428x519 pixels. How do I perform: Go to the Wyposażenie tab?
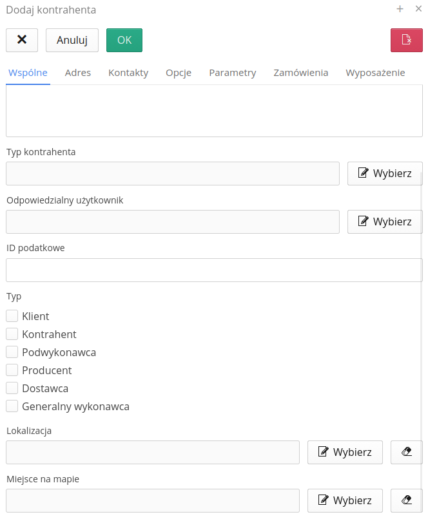(x=375, y=73)
